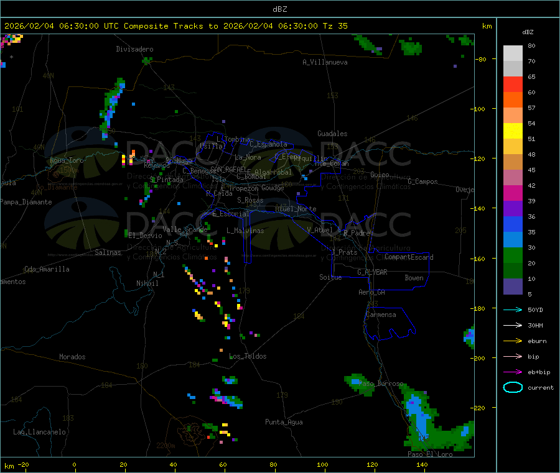
Task: Click the CompantEscard place label
Action: [409, 257]
